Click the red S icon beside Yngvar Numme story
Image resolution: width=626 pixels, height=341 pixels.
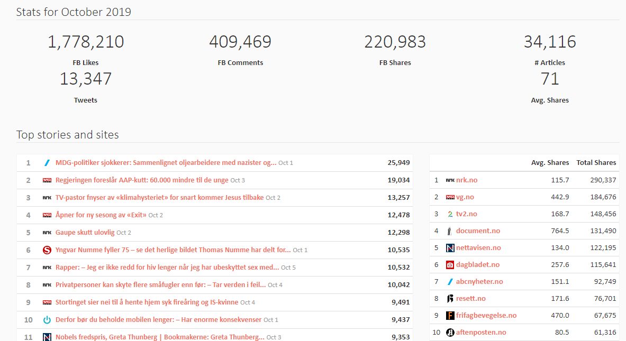click(47, 250)
